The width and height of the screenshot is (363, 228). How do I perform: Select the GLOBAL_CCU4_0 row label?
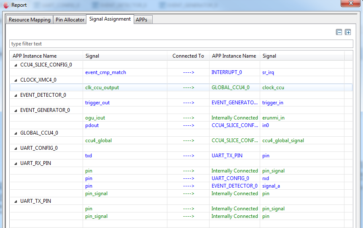click(39, 133)
